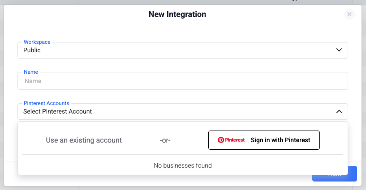Click "Select Pinterest Account" placeholder text

coord(57,111)
